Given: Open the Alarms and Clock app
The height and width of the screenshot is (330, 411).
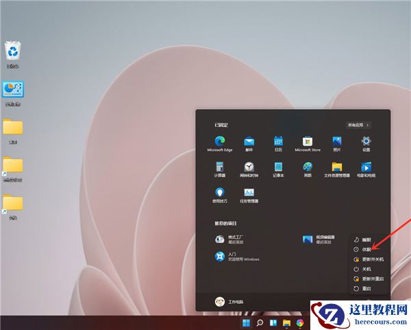Looking at the screenshot, I should (x=249, y=169).
